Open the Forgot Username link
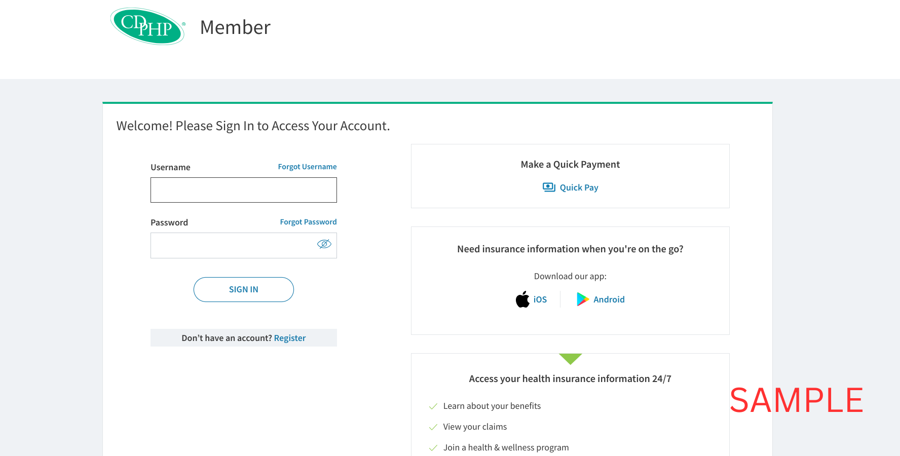 tap(307, 167)
